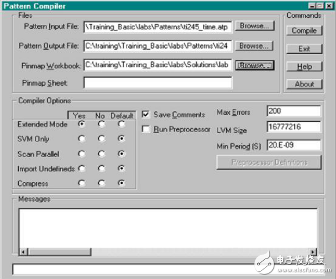Enable the Run Preprocessor checkbox
The width and height of the screenshot is (336, 279).
146,129
